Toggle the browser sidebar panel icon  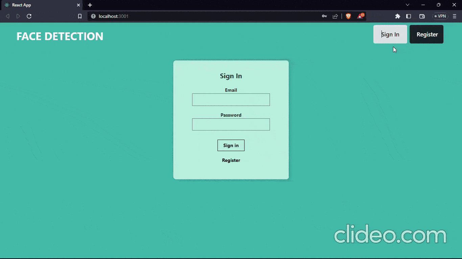click(x=409, y=16)
